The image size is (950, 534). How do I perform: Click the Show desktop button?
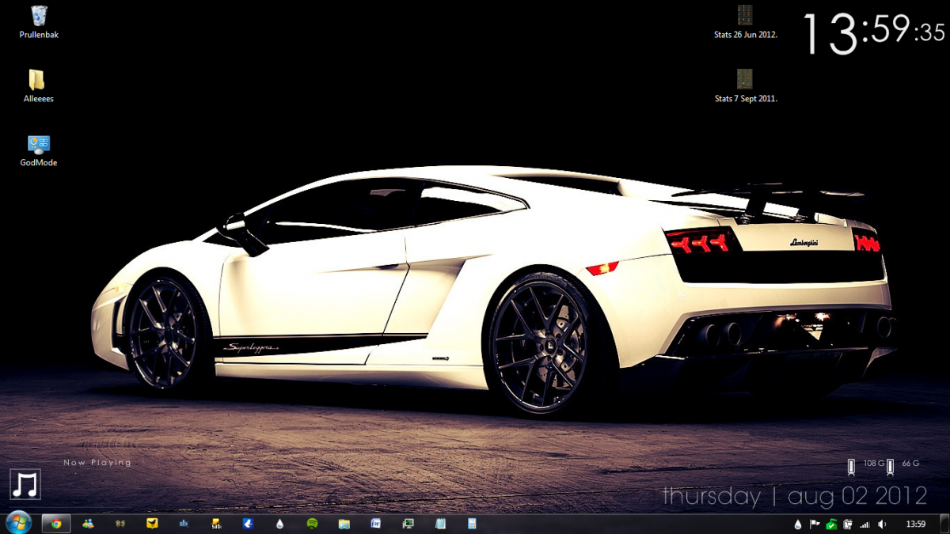point(944,524)
